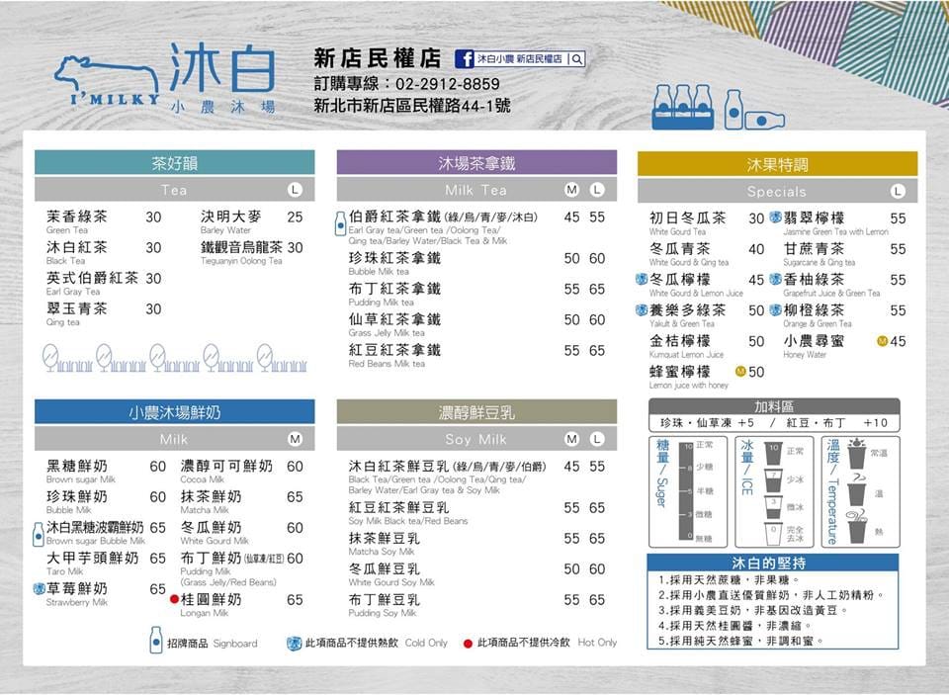Click the milk crate icon at top right

click(686, 107)
